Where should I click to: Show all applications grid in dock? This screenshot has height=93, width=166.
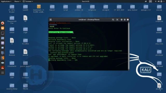coord(3,73)
